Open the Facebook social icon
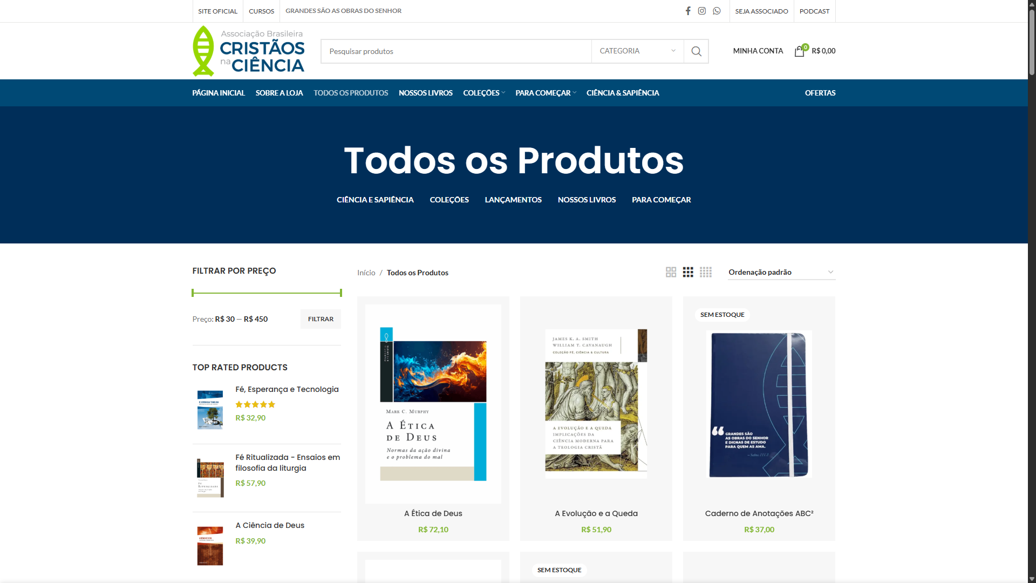The image size is (1036, 583). 688,11
